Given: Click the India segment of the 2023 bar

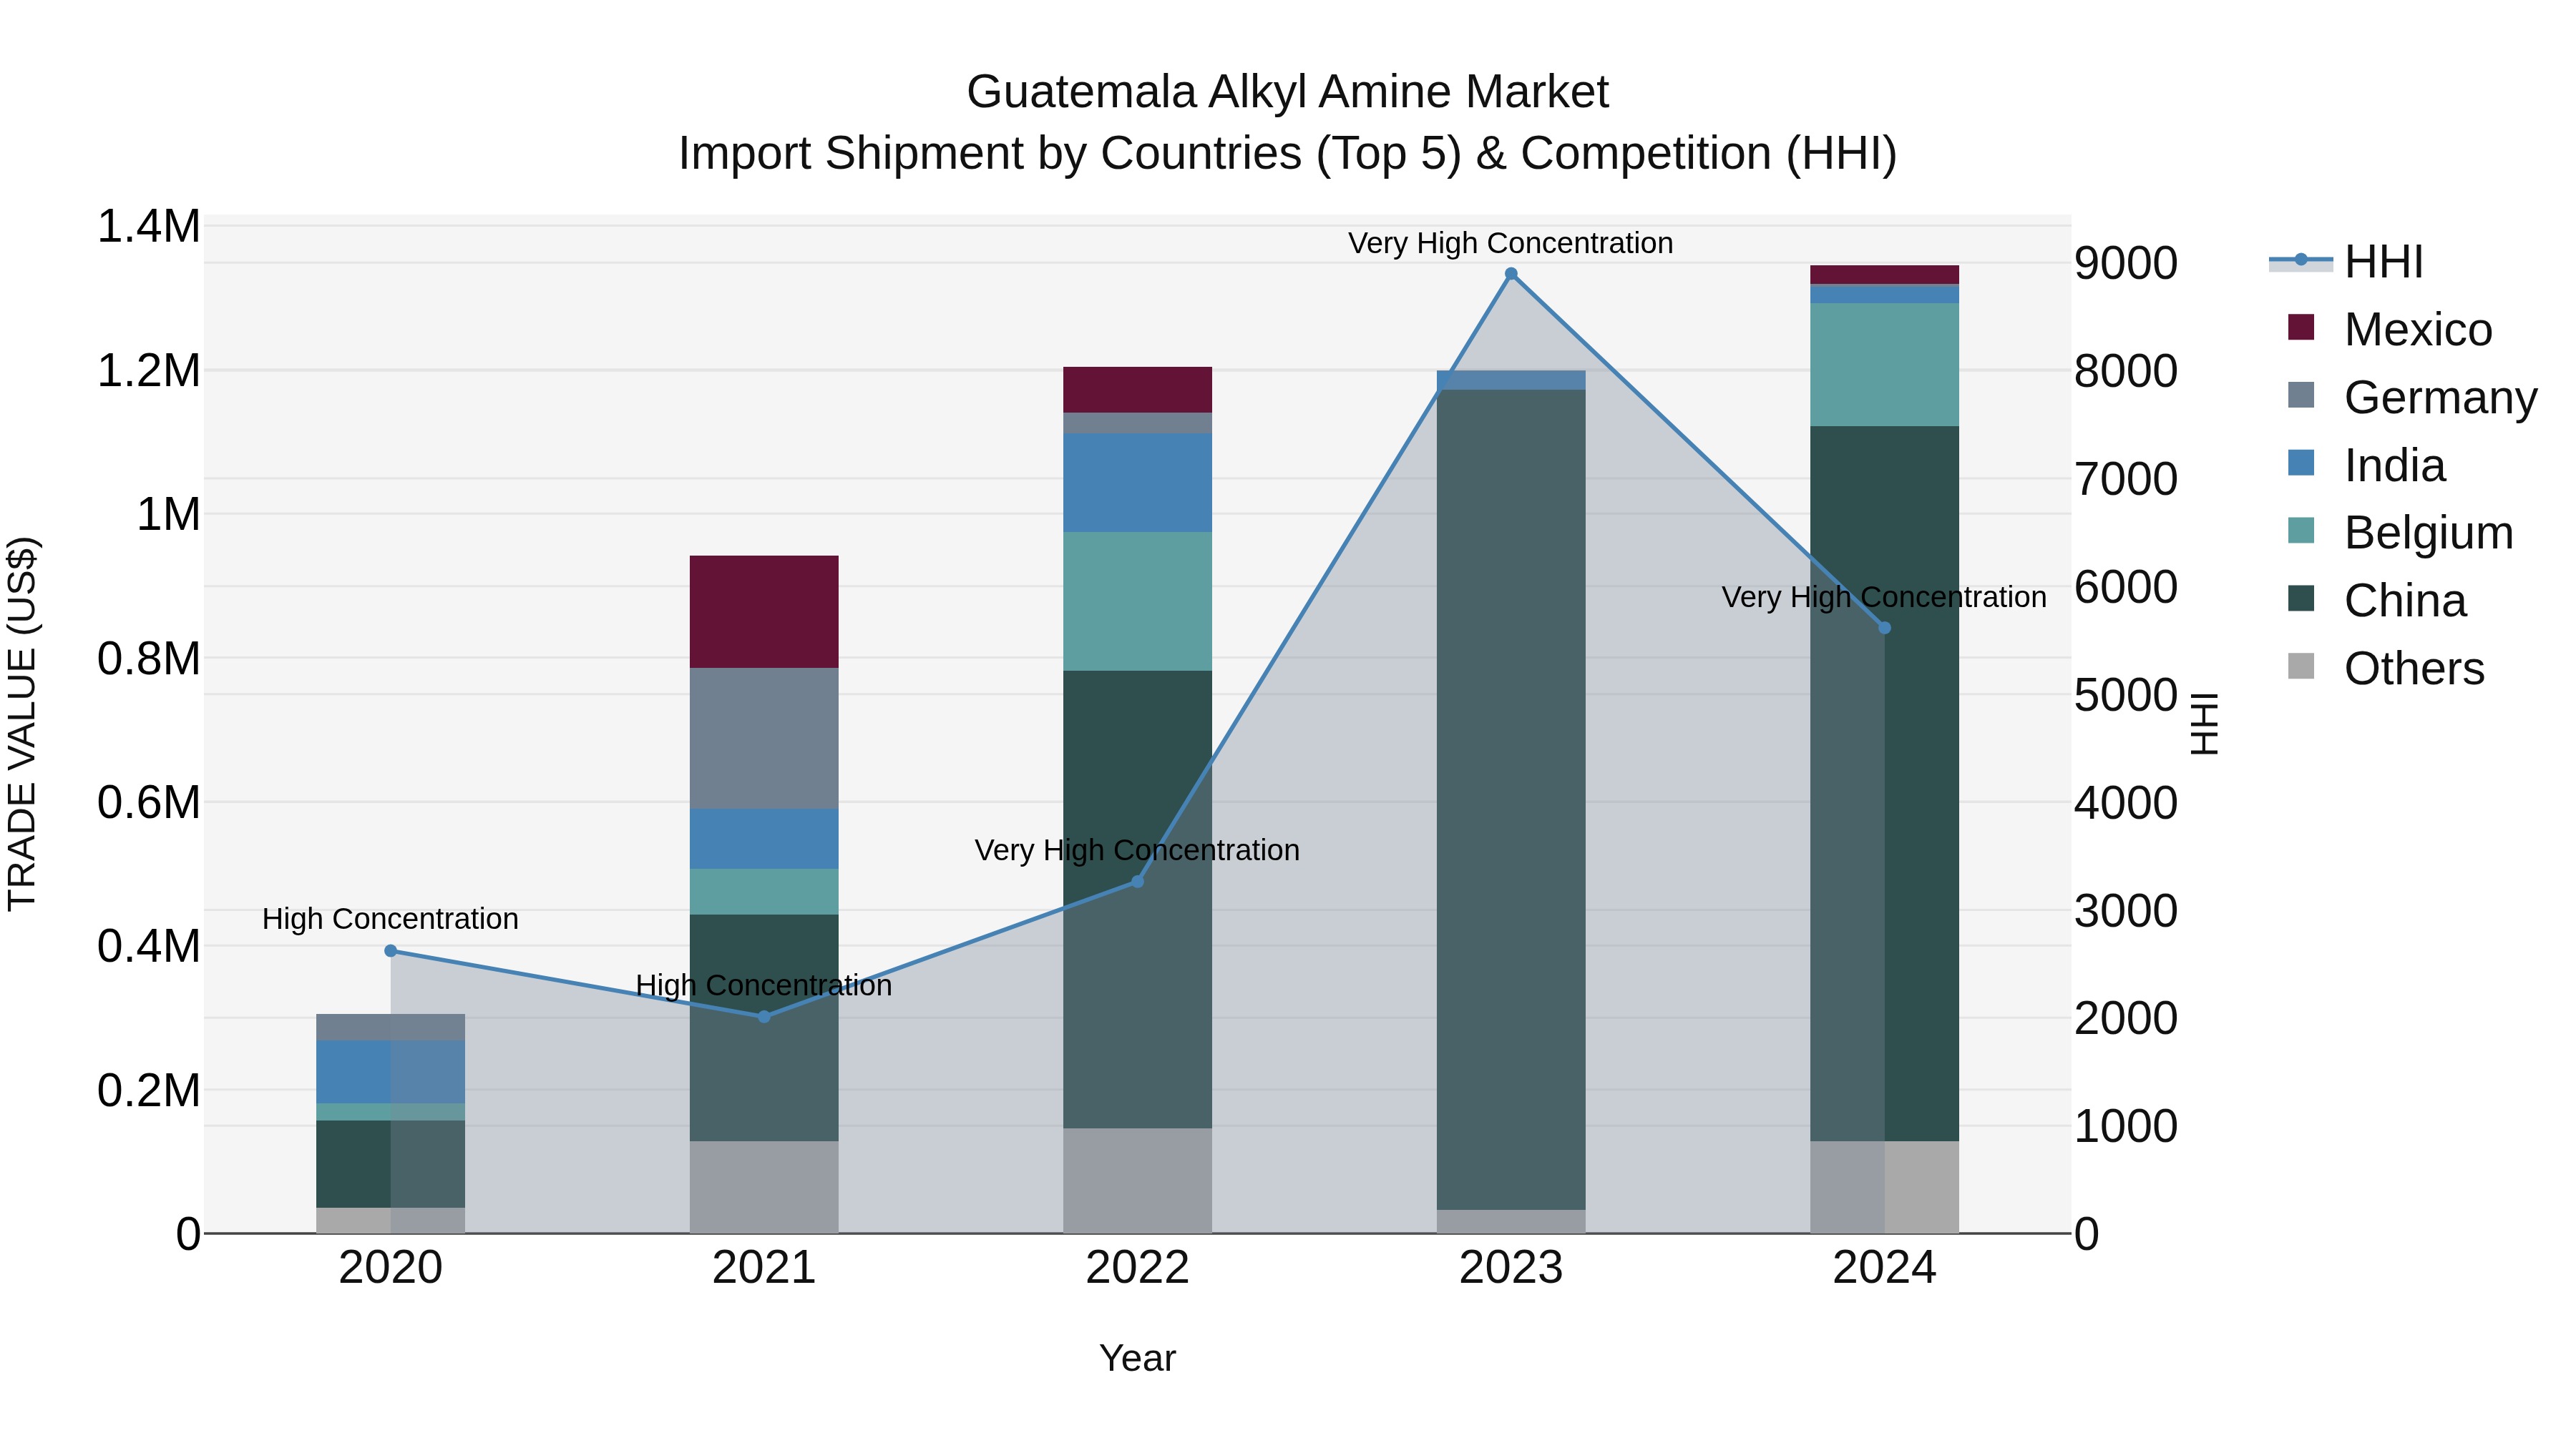Looking at the screenshot, I should 1511,380.
